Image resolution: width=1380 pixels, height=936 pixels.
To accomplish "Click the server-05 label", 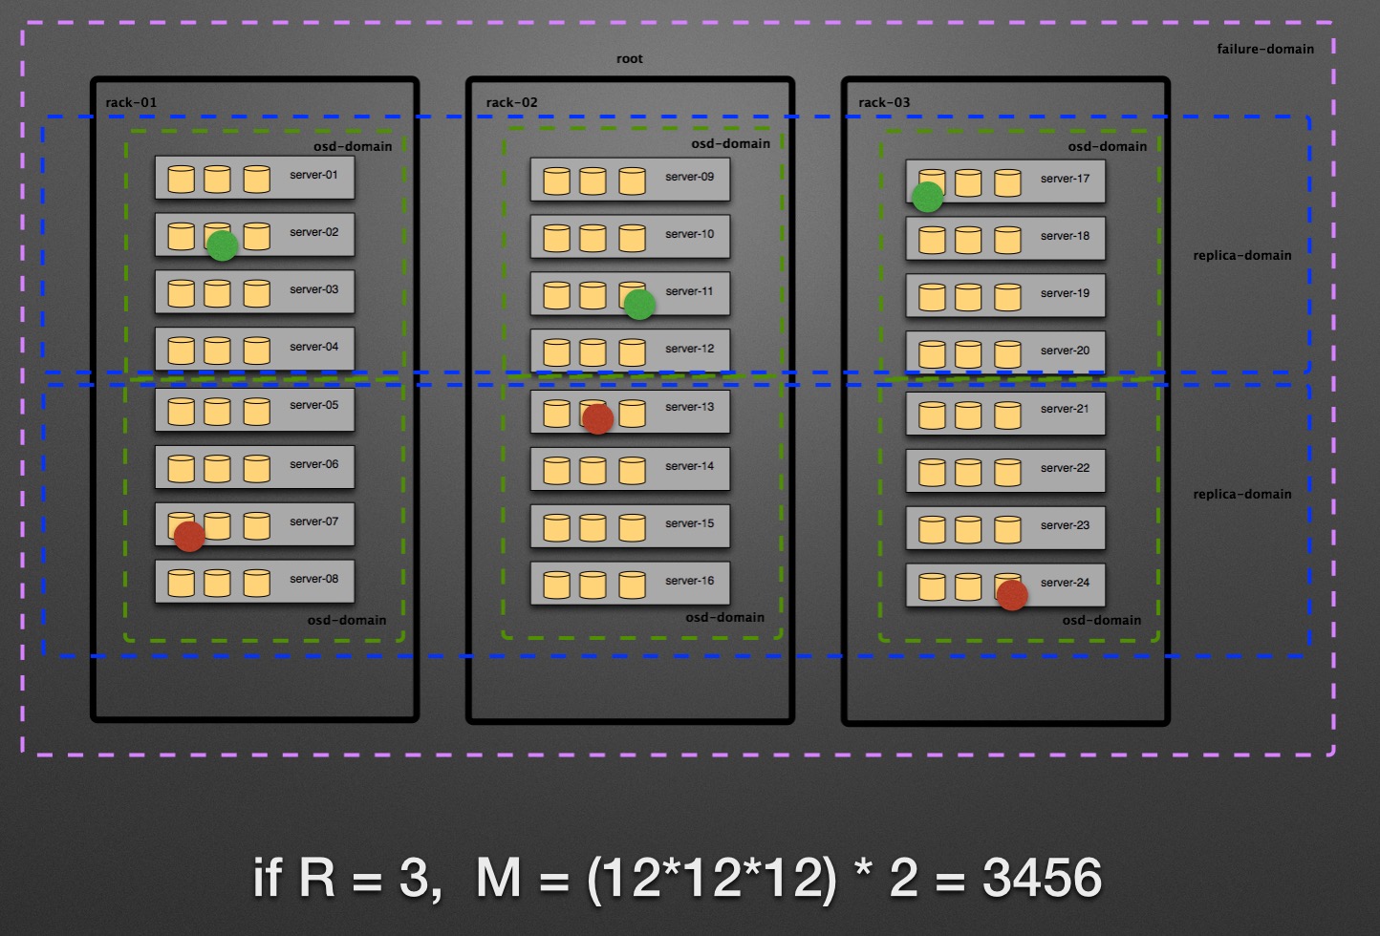I will [313, 405].
